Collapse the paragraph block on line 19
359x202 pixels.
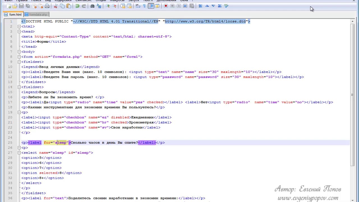(19, 112)
